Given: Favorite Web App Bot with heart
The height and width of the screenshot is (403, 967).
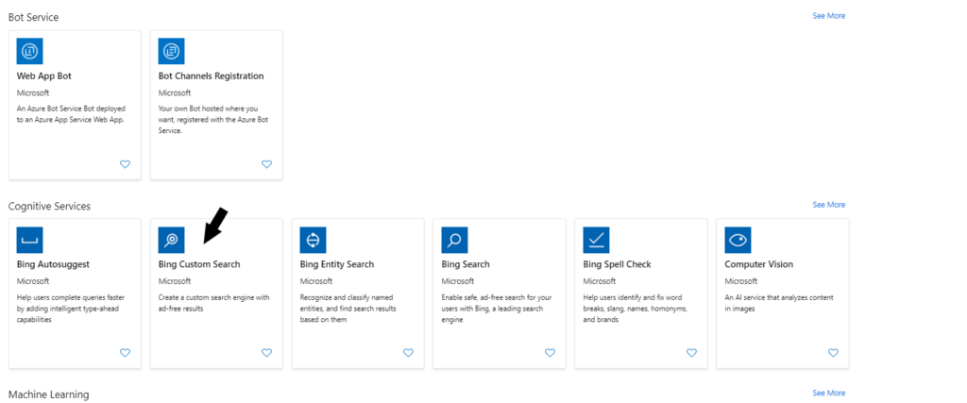Looking at the screenshot, I should coord(125,164).
